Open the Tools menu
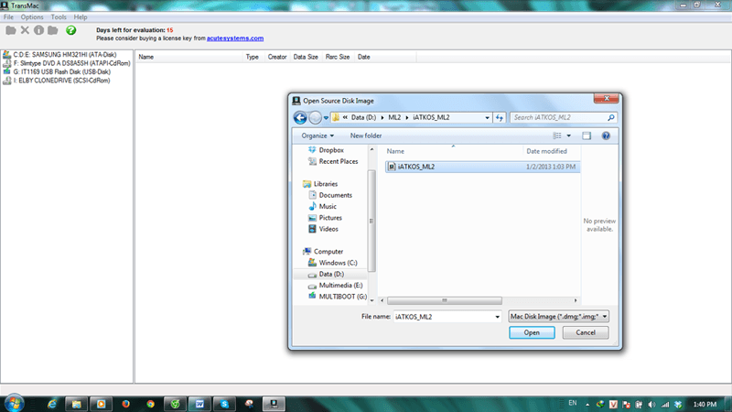Viewport: 732px width, 412px height. click(59, 17)
